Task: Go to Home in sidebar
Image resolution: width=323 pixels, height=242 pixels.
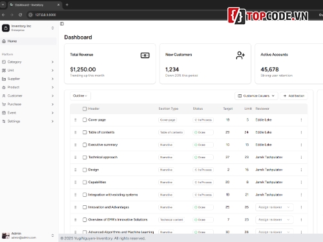Action: tap(28, 41)
